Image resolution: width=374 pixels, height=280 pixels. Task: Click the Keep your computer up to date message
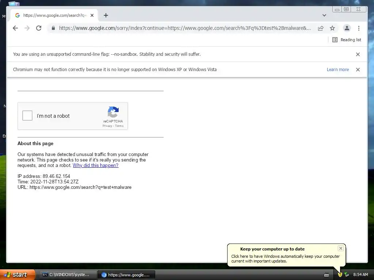tap(285, 258)
